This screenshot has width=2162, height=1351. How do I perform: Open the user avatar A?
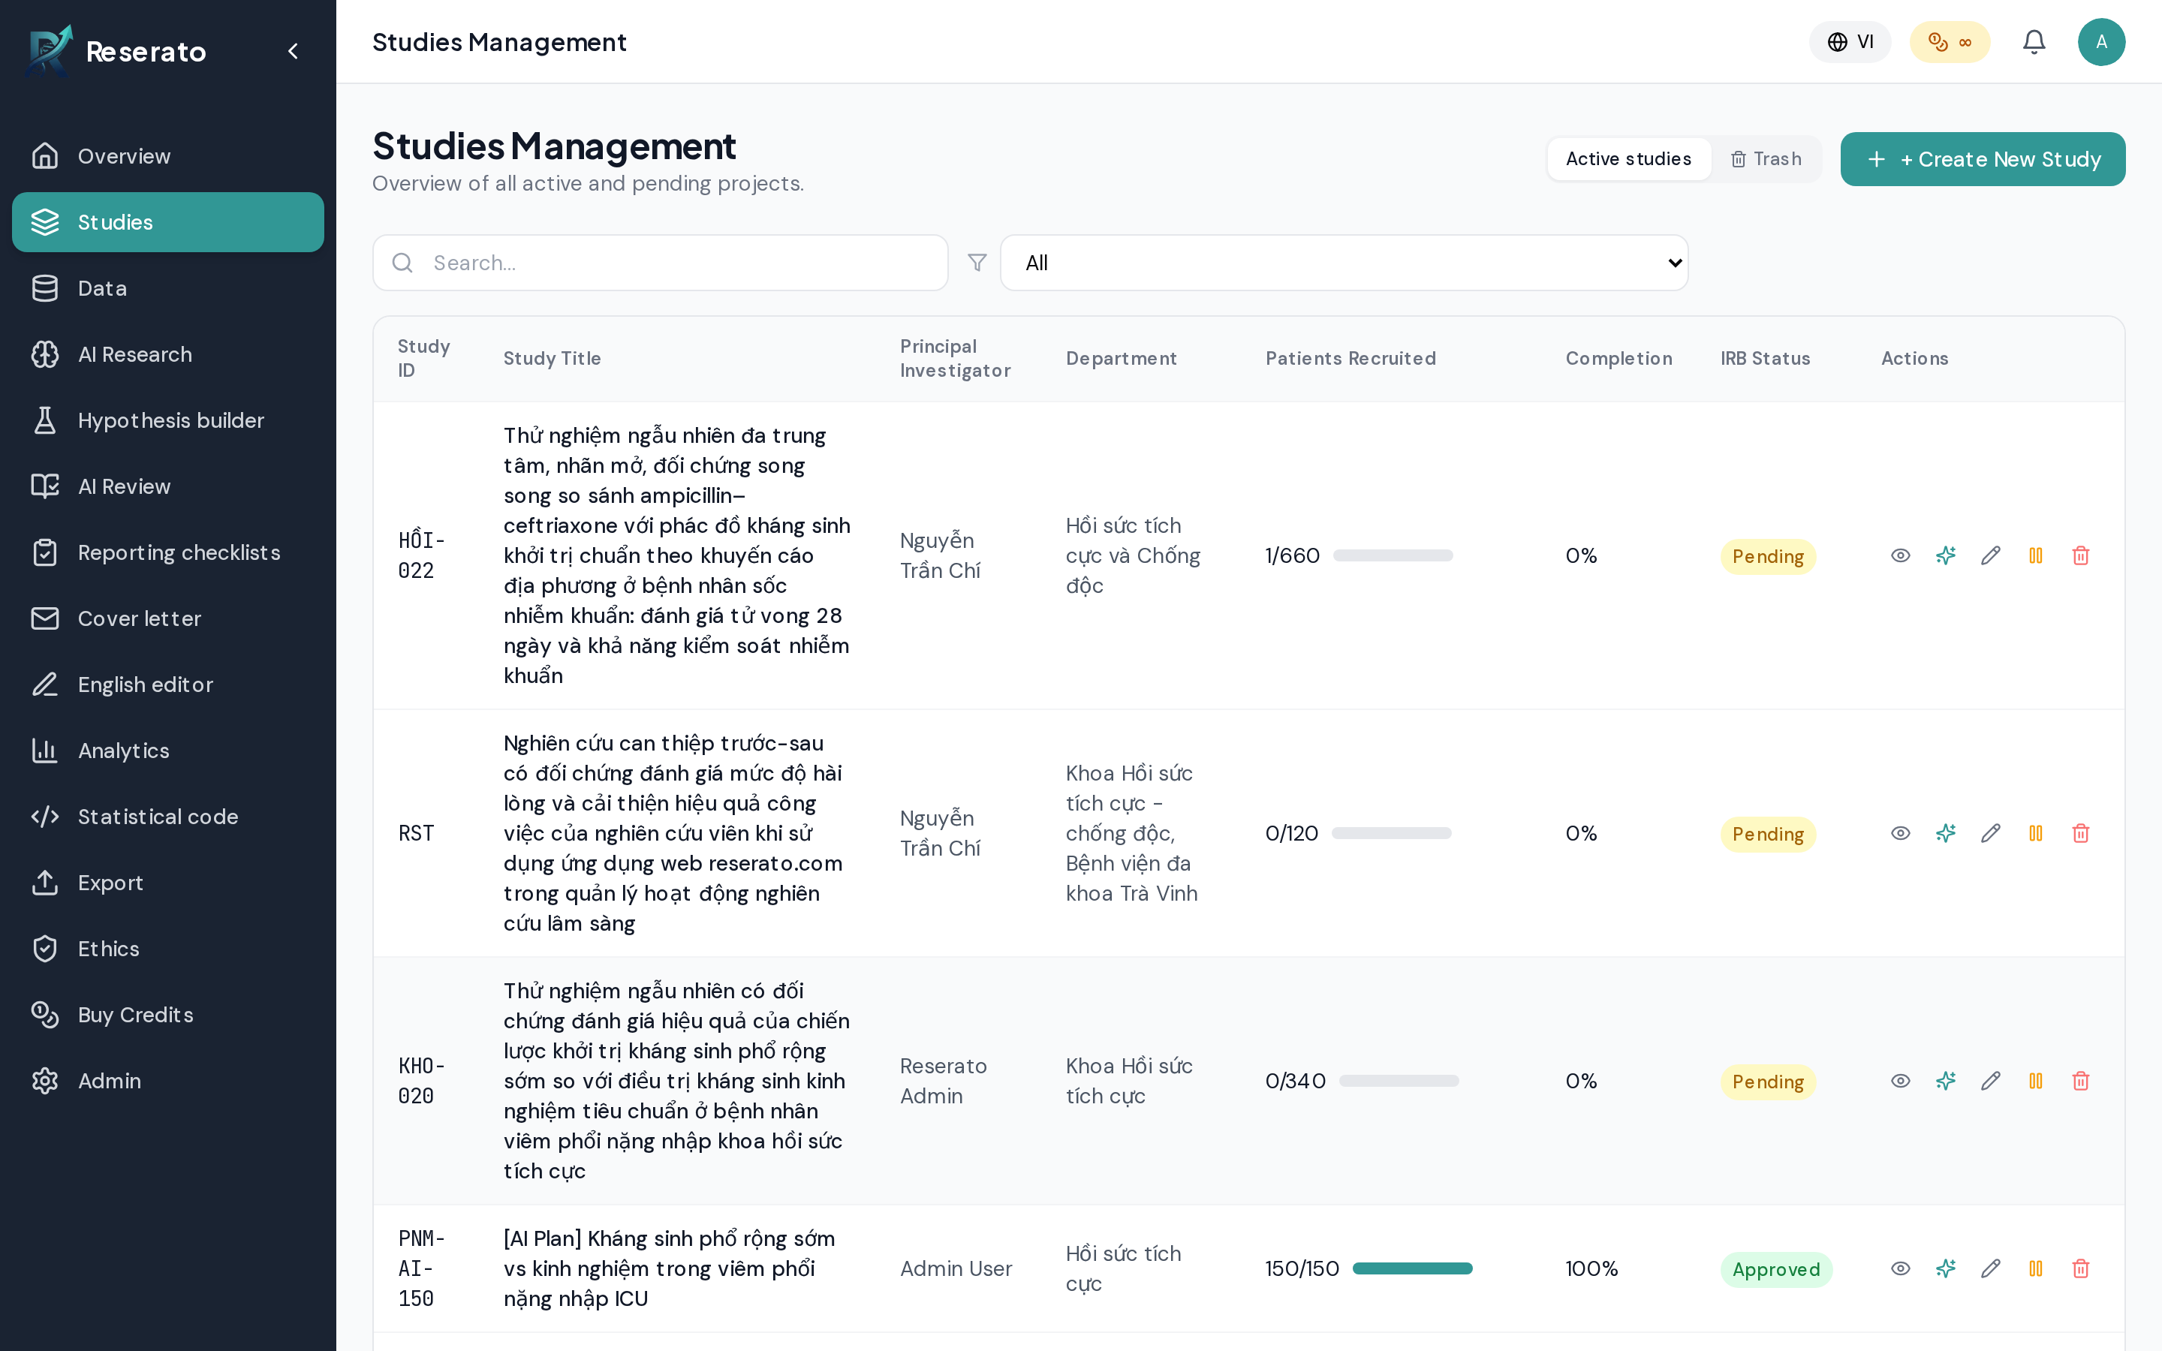coord(2101,42)
